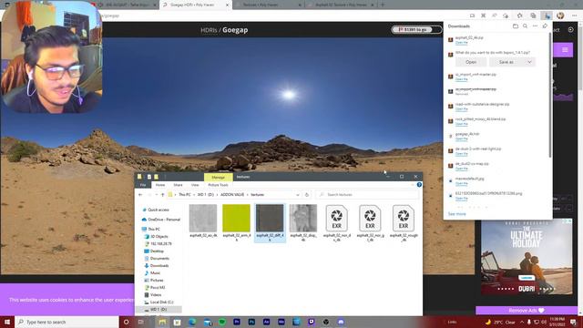Open file link under maxresdefault.jpg
Screen dimensions: 583x328
[x=462, y=183]
